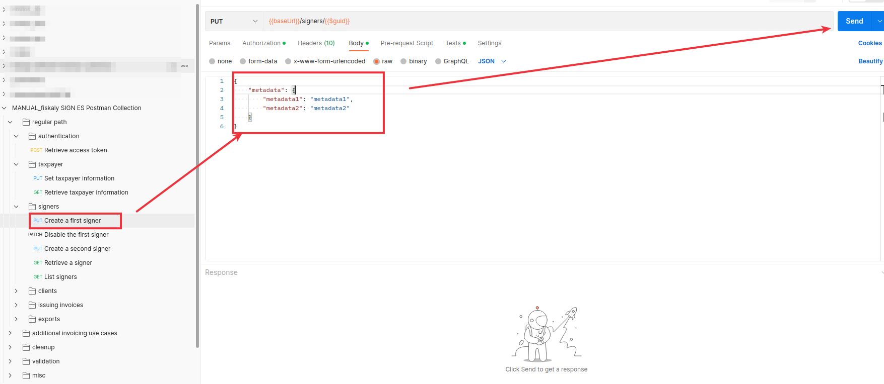Image resolution: width=884 pixels, height=384 pixels.
Task: Expand the issuing invoices folder chevron
Action: 16,305
